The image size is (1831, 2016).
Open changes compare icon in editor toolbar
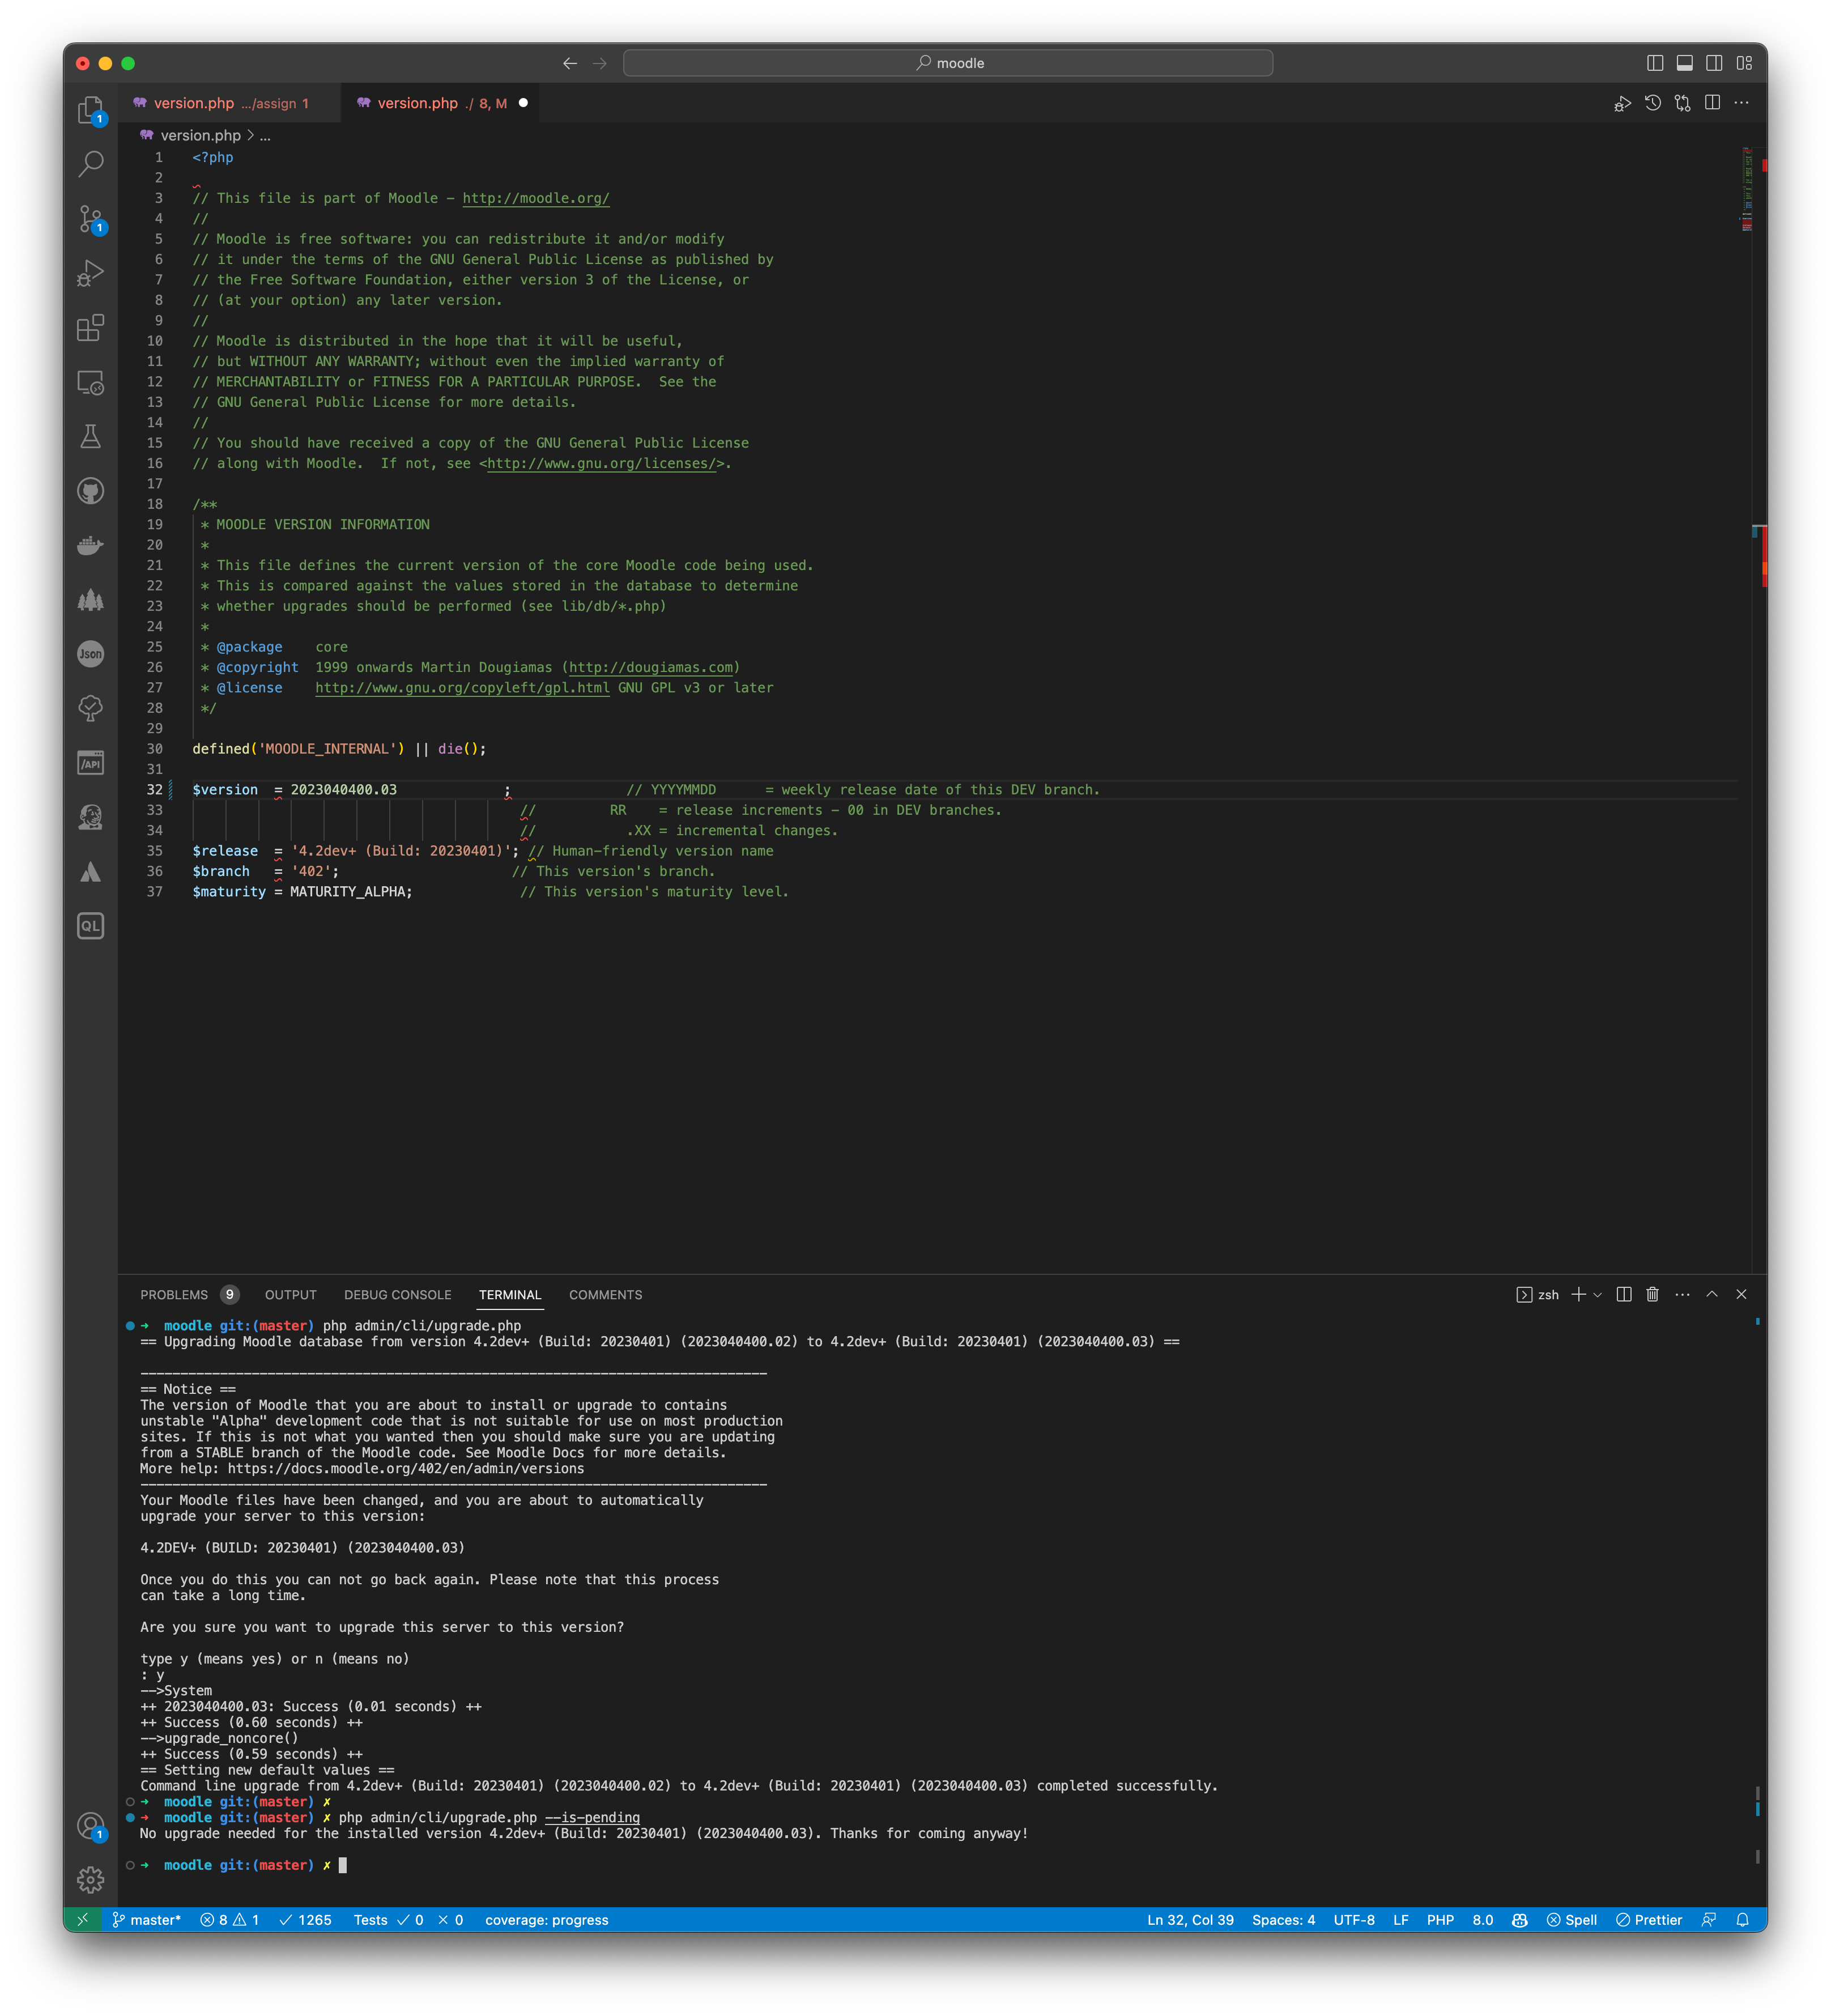(1683, 103)
